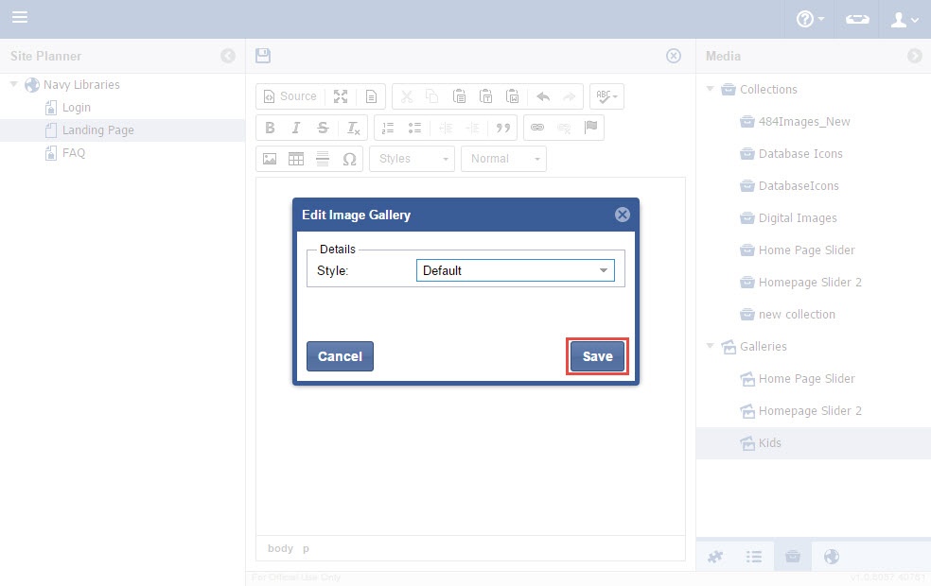Viewport: 931px width, 586px height.
Task: Cancel the Edit Image Gallery dialog
Action: coord(340,356)
